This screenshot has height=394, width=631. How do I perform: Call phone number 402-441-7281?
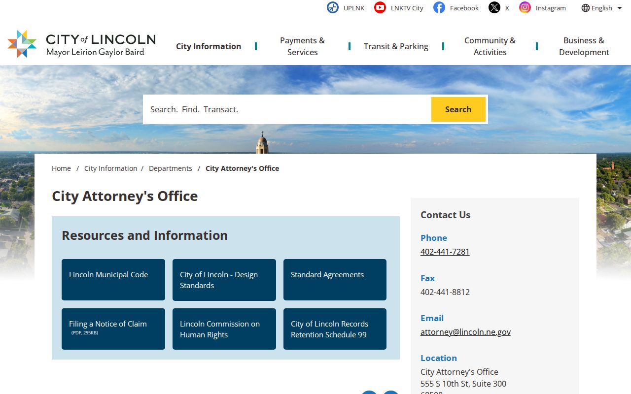(445, 252)
